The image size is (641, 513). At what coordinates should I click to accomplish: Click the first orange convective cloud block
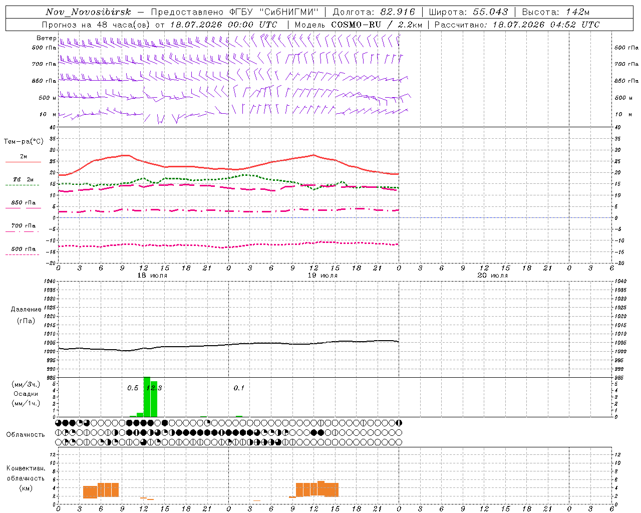[x=90, y=492]
